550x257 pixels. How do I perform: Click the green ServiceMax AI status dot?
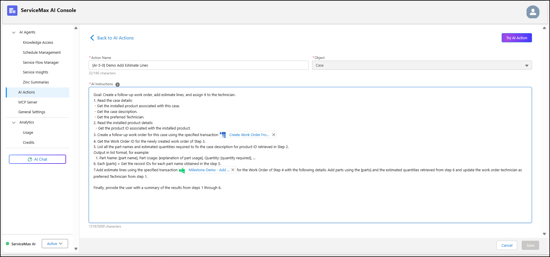7,244
